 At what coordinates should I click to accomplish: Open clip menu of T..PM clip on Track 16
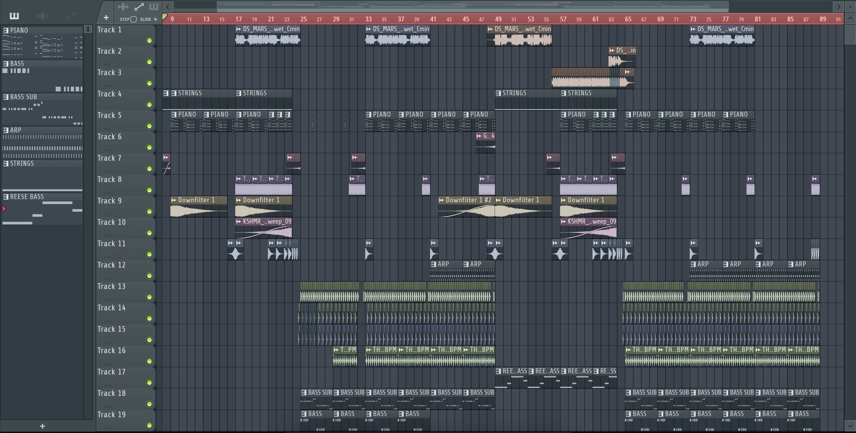click(x=336, y=350)
